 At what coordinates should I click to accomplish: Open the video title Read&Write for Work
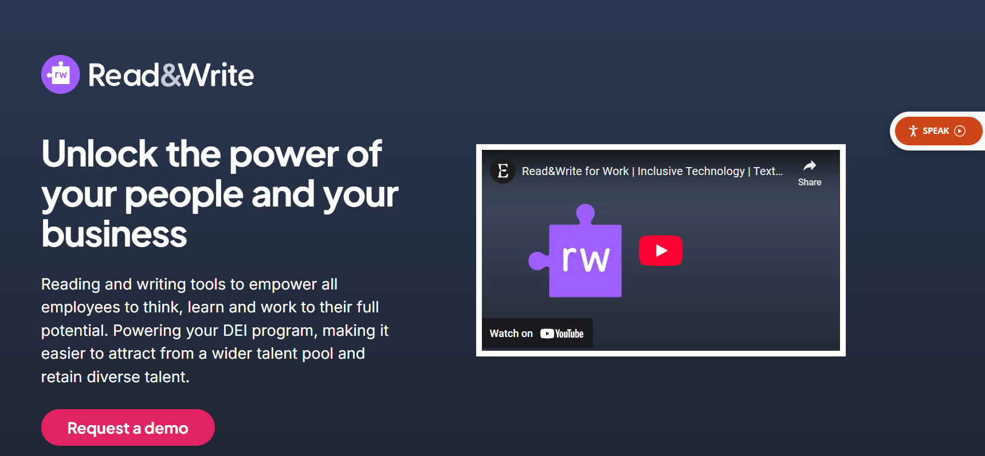tap(652, 171)
